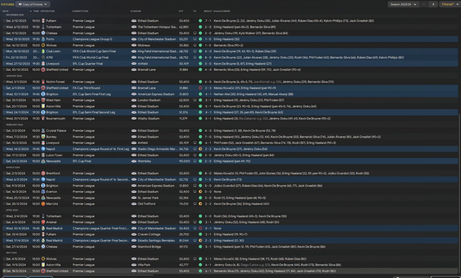
Task: Click the Crystal Palace club badge
Action: 43,131
